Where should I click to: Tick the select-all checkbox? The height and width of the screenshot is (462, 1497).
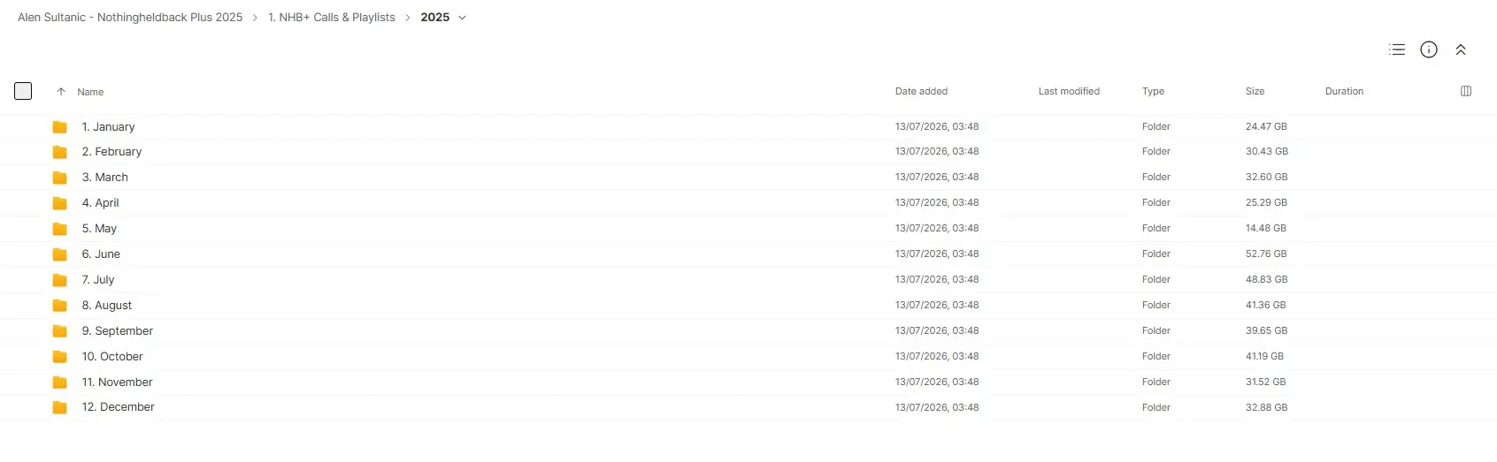(x=23, y=91)
